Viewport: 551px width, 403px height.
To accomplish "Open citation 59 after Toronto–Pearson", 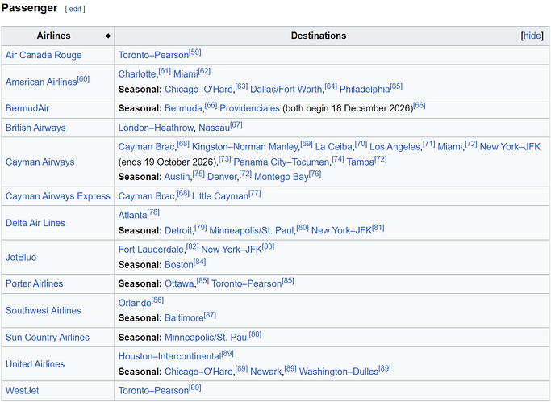I will coord(195,52).
